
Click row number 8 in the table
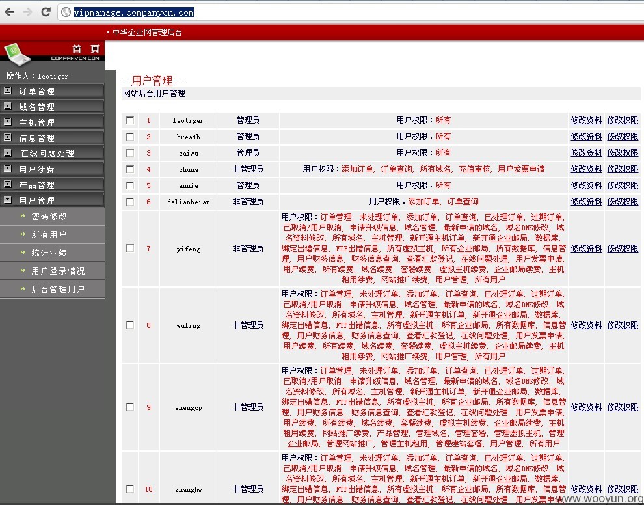(148, 325)
